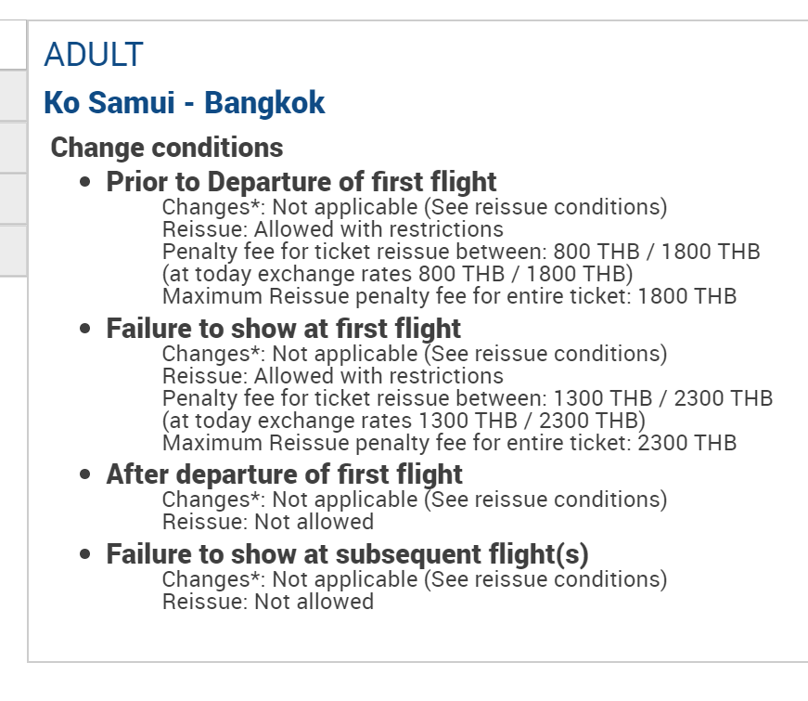808x701 pixels.
Task: Select Prior to Departure of first flight heading
Action: pyautogui.click(x=301, y=181)
